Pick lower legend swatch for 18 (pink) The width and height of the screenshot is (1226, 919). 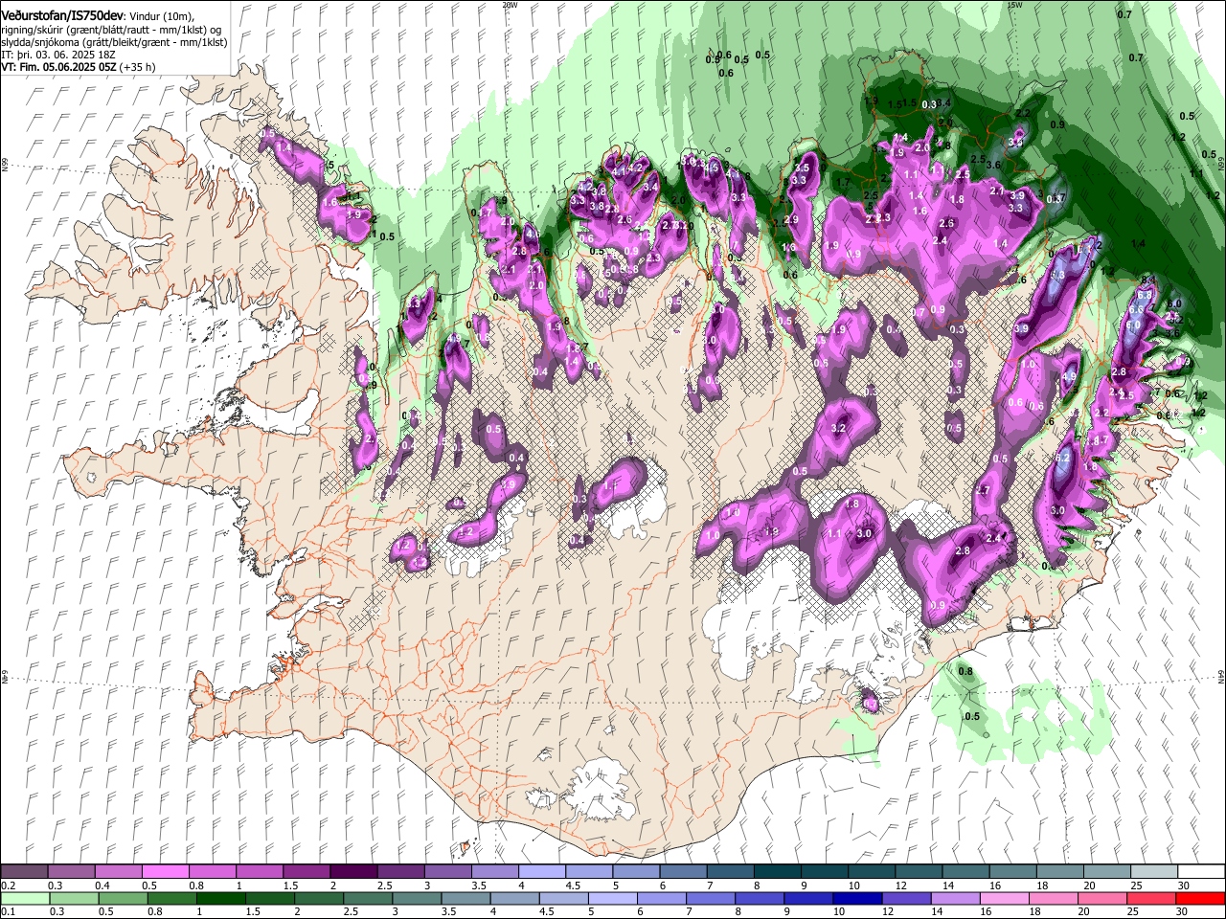[x=1053, y=898]
